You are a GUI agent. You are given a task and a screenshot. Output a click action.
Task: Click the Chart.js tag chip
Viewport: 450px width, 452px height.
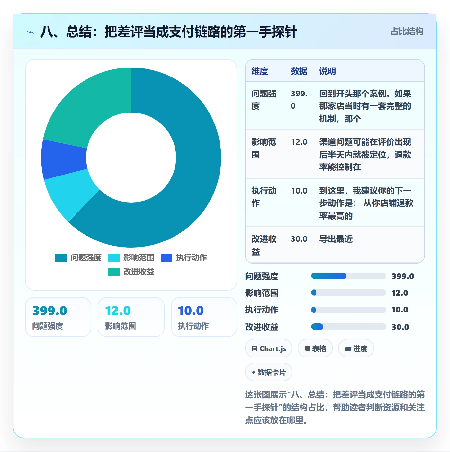[269, 348]
